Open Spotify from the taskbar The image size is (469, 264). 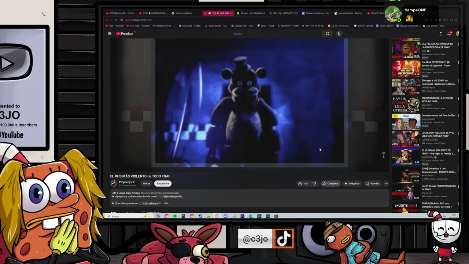[175, 216]
